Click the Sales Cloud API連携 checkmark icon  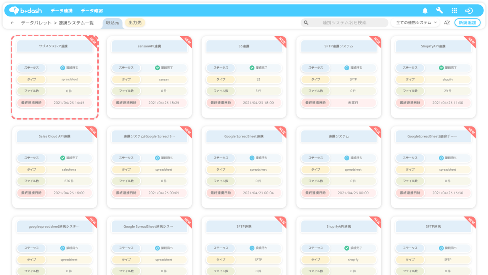pyautogui.click(x=63, y=158)
